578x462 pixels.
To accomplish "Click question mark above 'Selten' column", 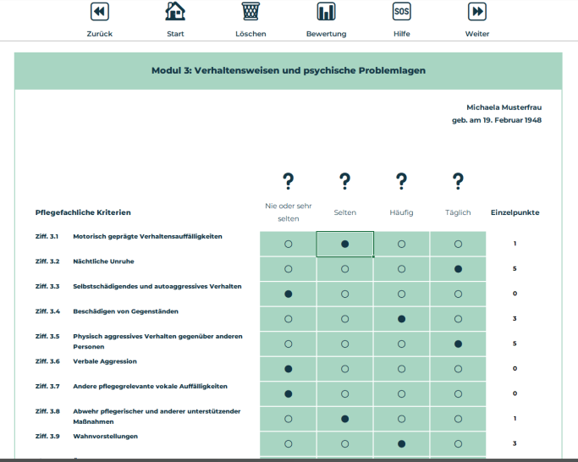I will coord(344,180).
